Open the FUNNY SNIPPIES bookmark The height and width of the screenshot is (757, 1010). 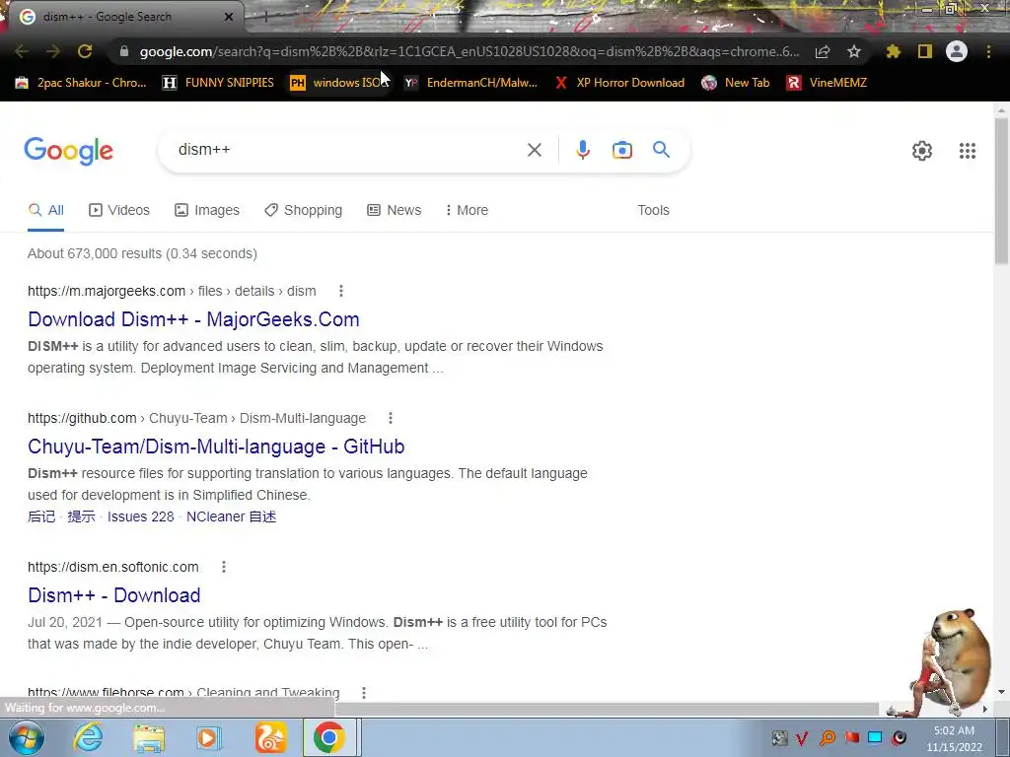tap(218, 83)
